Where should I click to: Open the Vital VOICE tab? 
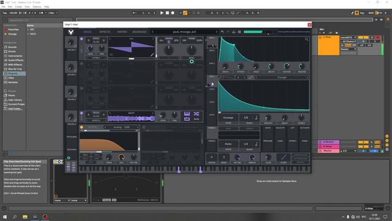[87, 32]
